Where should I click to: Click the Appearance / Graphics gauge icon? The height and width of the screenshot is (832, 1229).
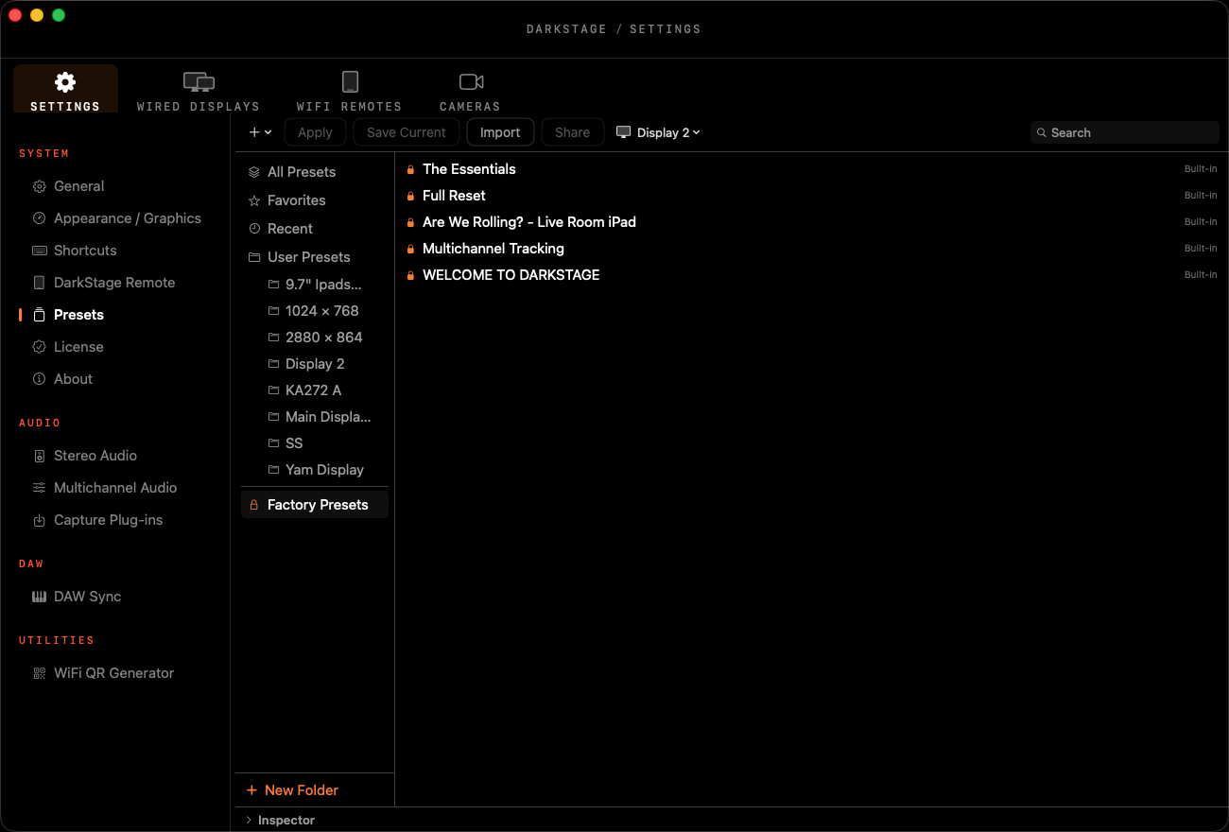pos(39,218)
